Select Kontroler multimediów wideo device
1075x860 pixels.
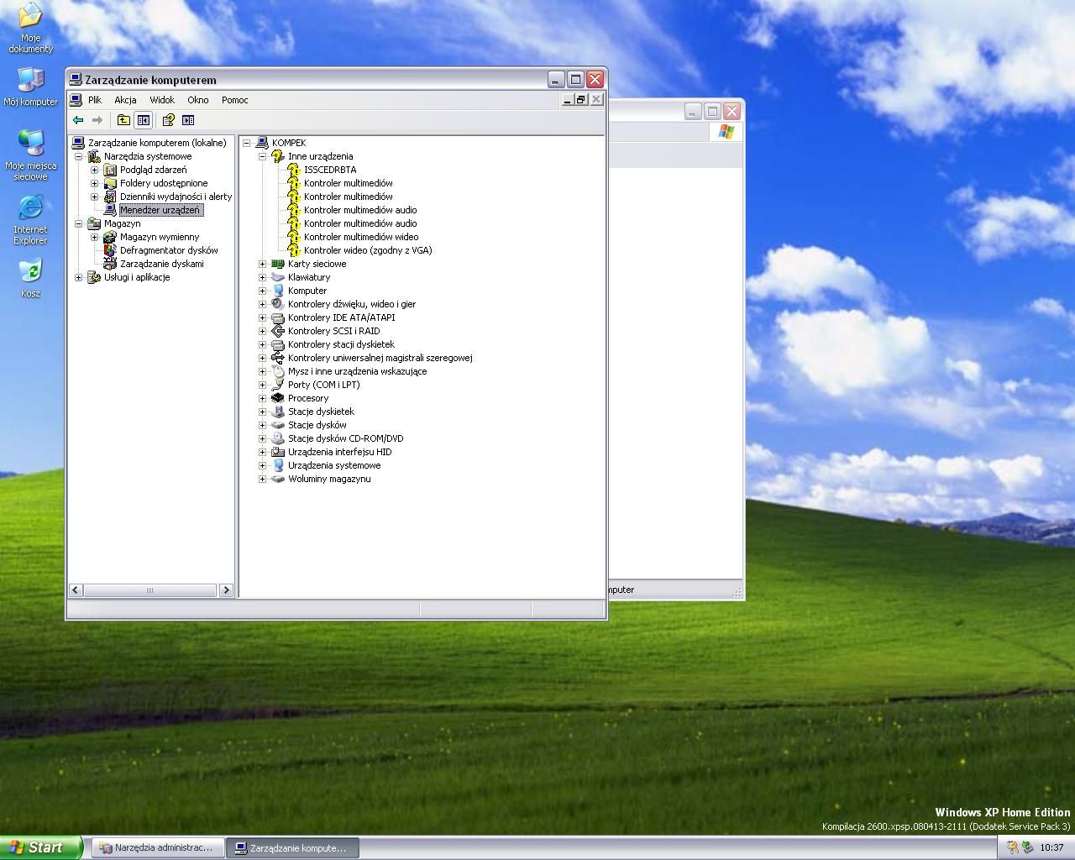point(361,237)
